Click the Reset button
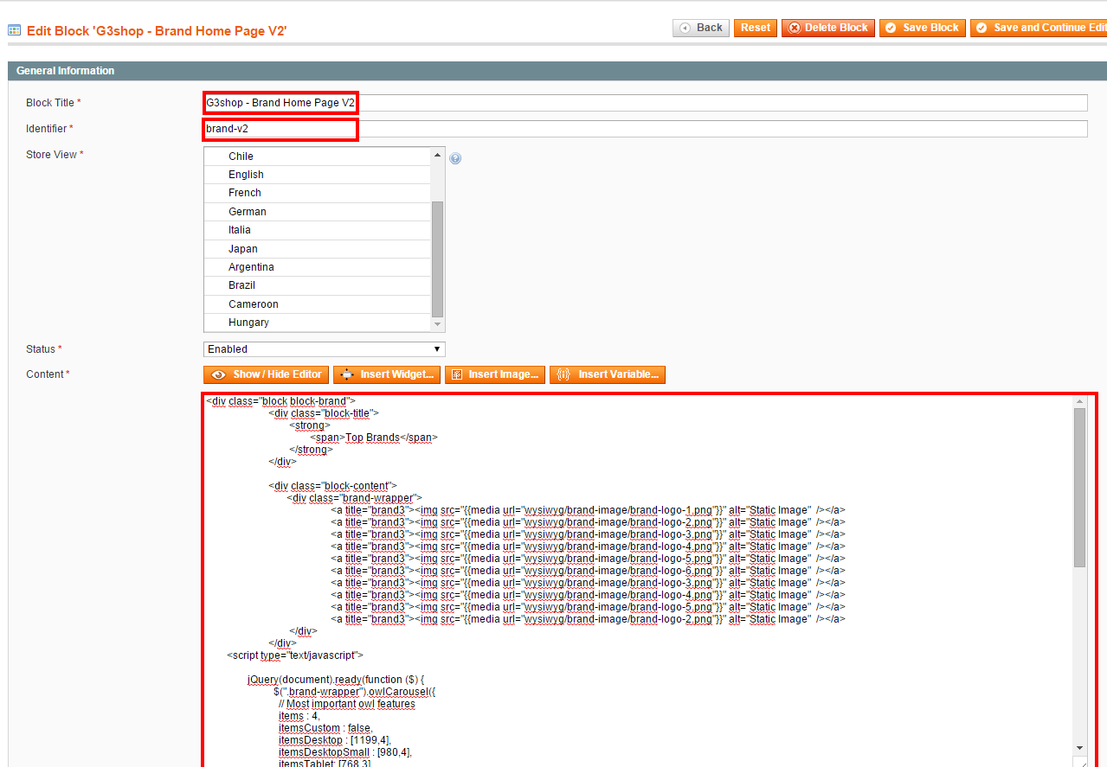Image resolution: width=1107 pixels, height=767 pixels. click(x=756, y=28)
